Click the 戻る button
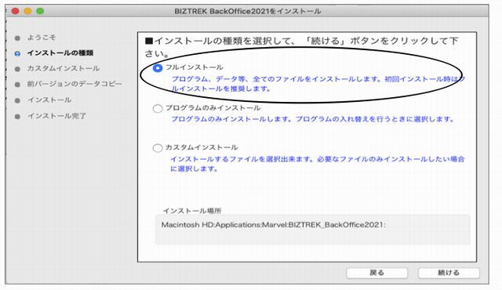The height and width of the screenshot is (290, 502). pyautogui.click(x=376, y=273)
